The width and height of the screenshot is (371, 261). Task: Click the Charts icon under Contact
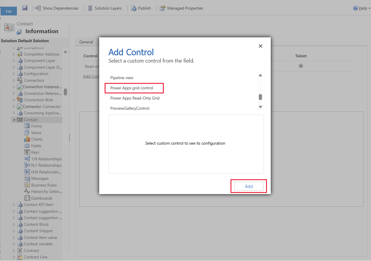(x=27, y=139)
